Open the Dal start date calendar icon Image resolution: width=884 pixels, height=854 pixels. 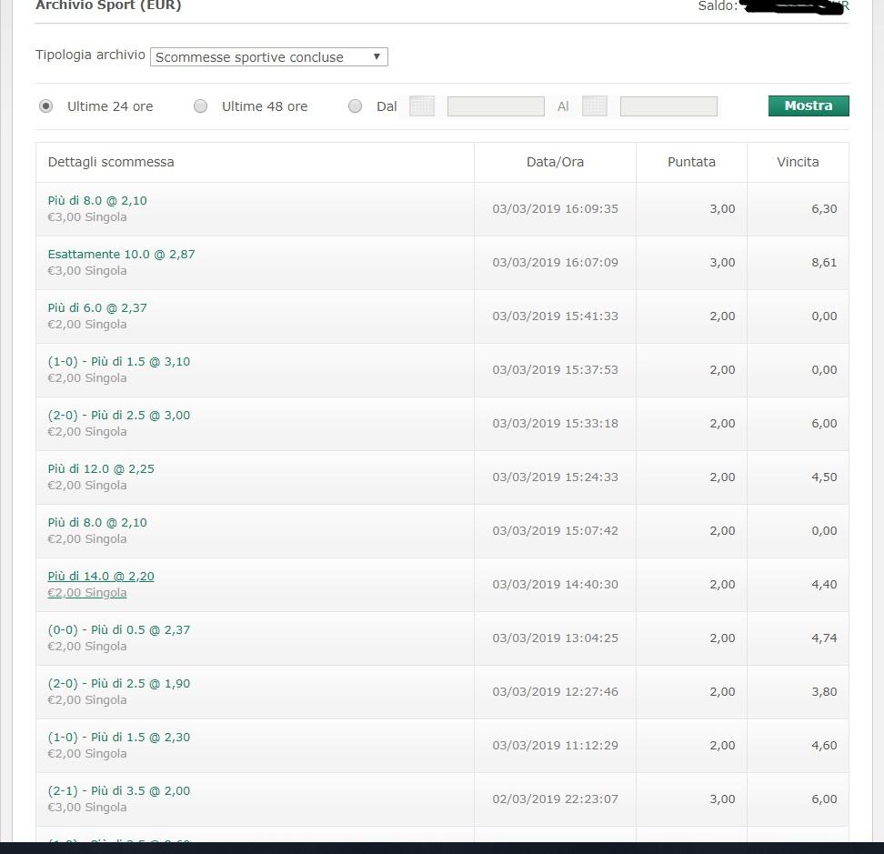pos(422,106)
